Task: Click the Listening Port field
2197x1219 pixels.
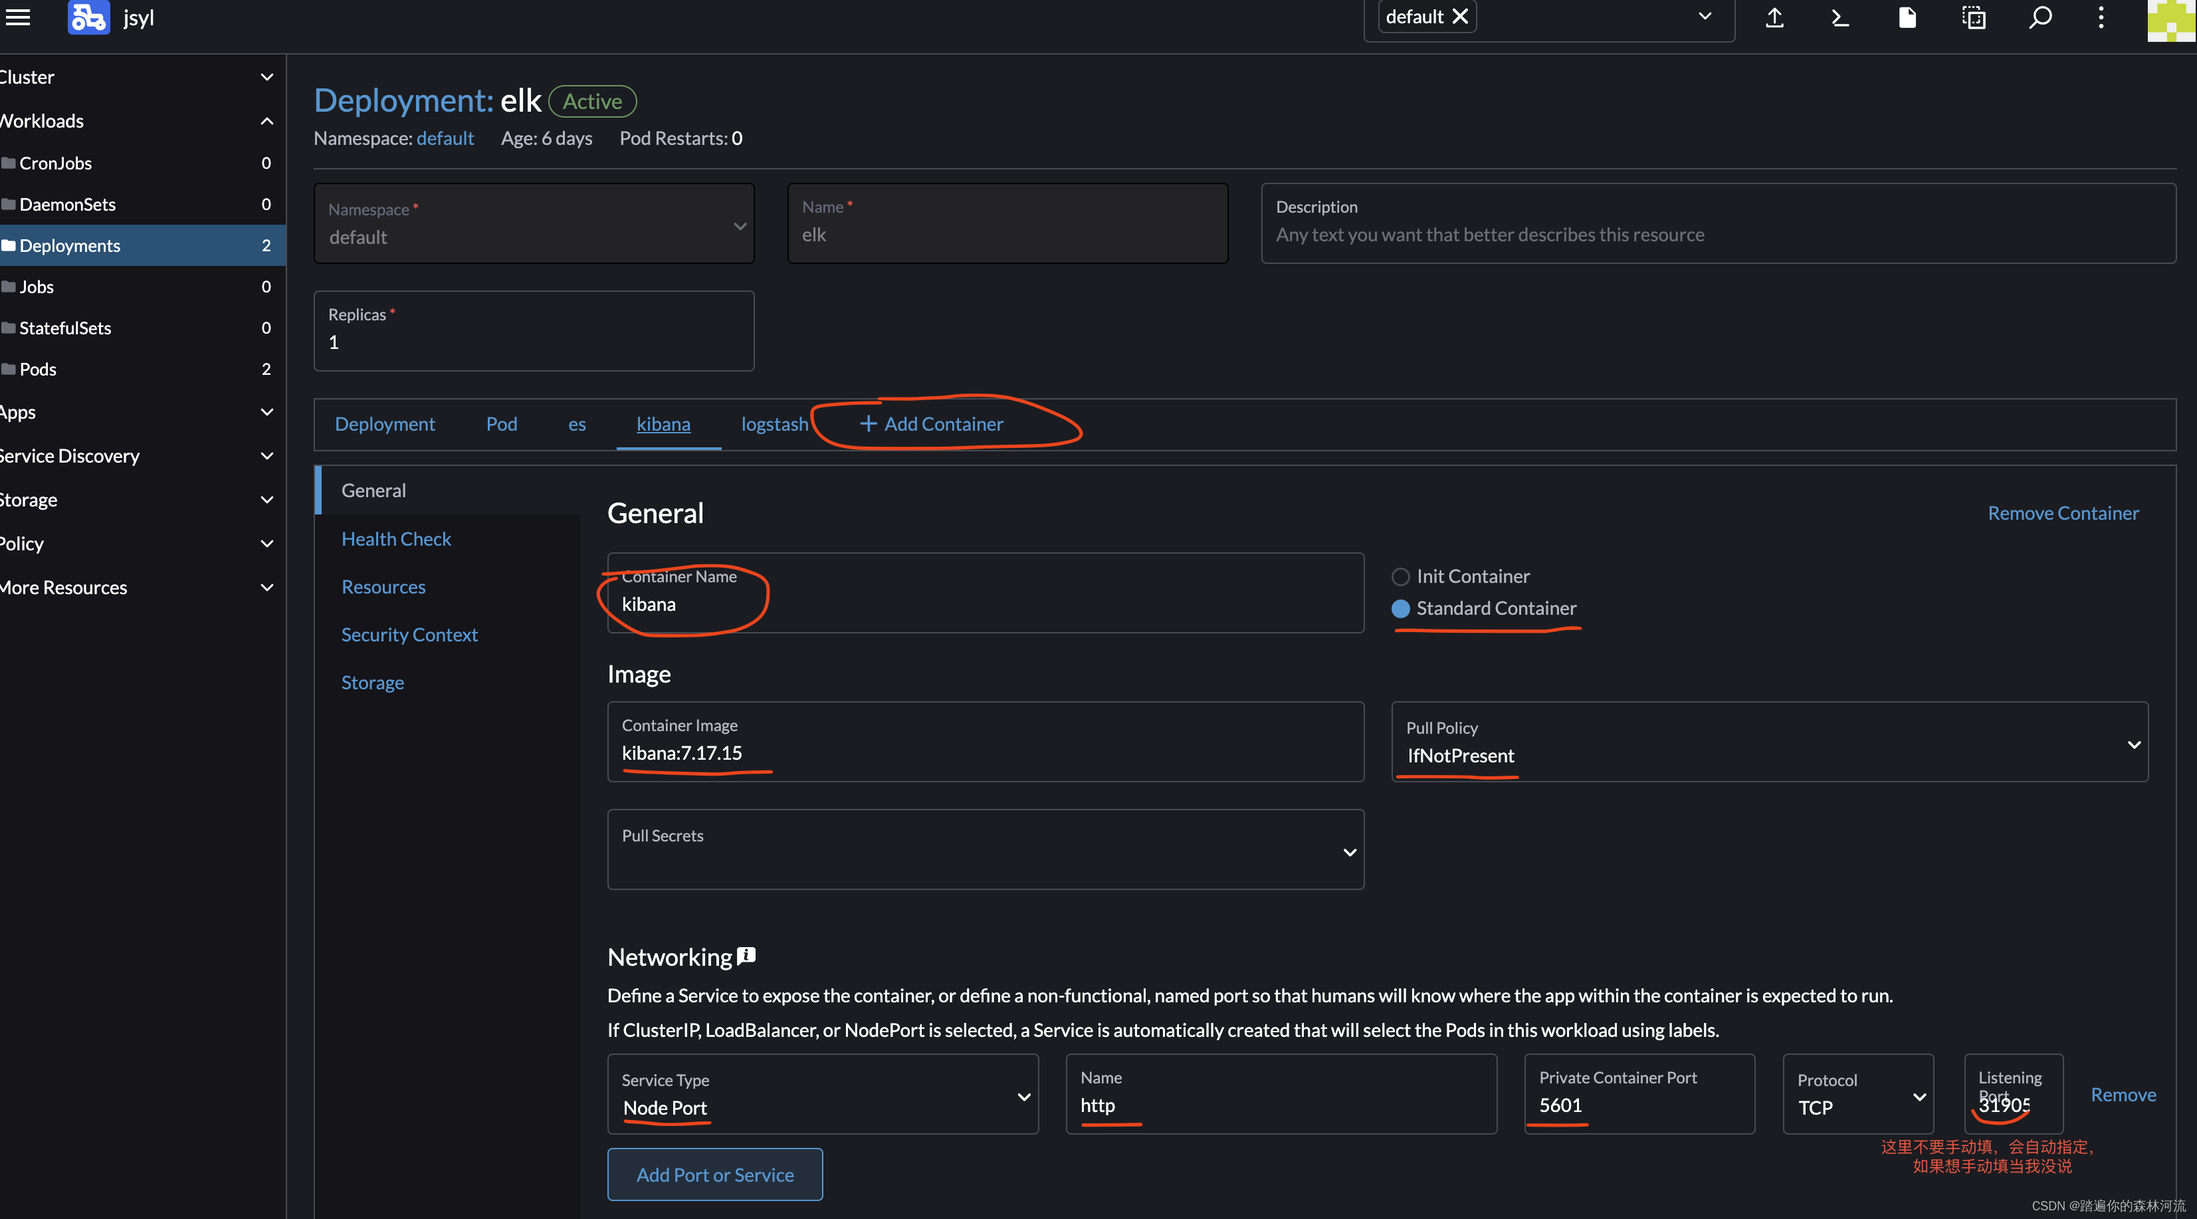Action: [2014, 1093]
